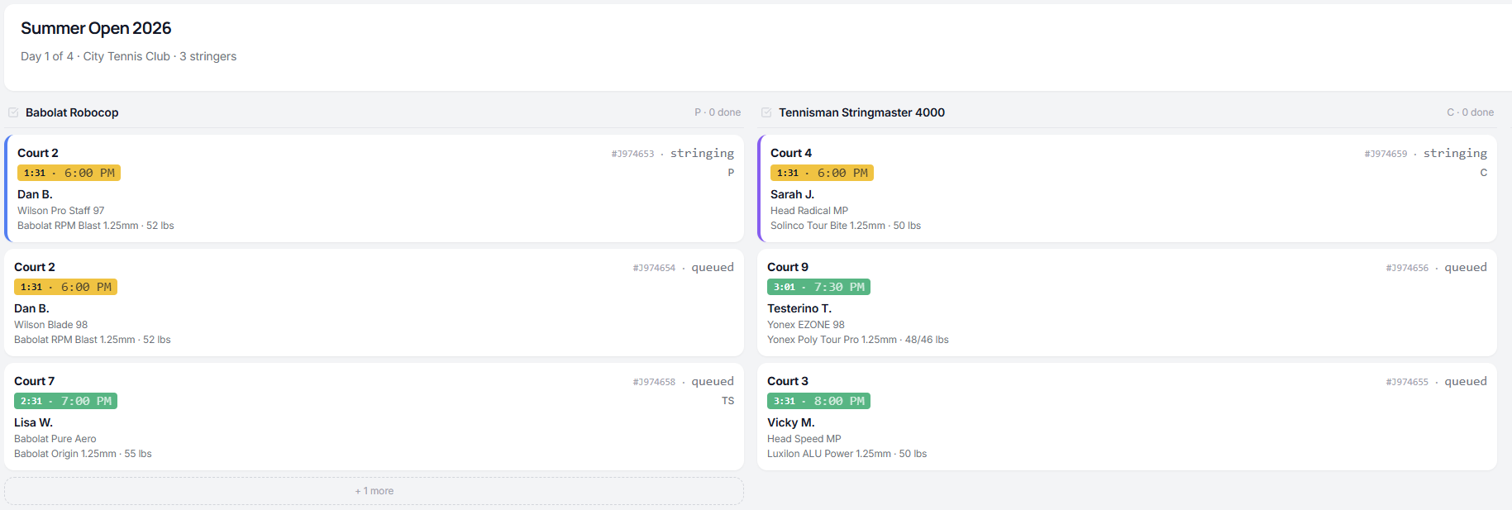Click the 'P' stringer initial on job #J974653
The image size is (1512, 510).
point(731,173)
